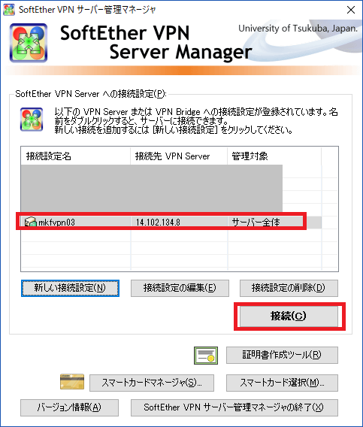363x427 pixels.
Task: Sort by 接続先 VPN Server column header
Action: click(179, 156)
